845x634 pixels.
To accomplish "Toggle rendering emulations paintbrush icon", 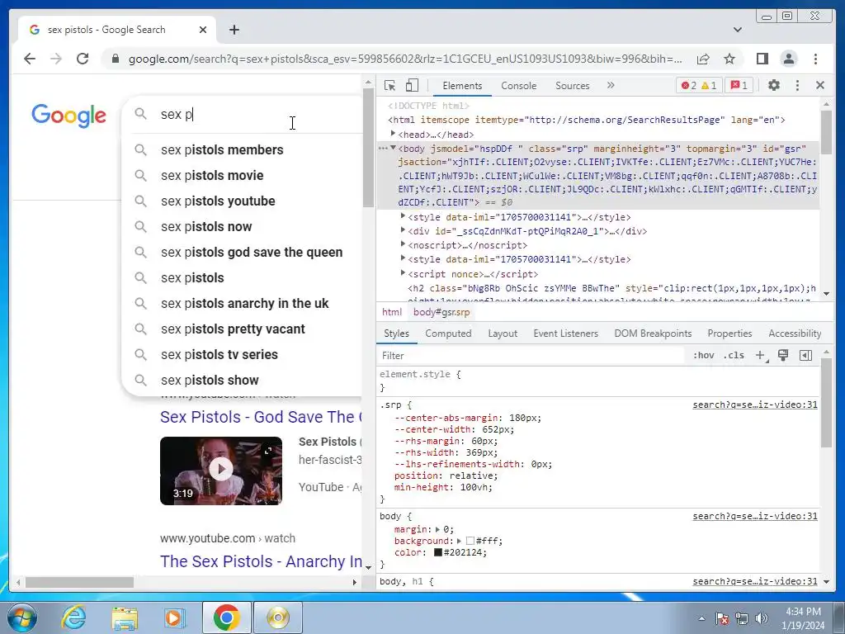I will pos(783,355).
